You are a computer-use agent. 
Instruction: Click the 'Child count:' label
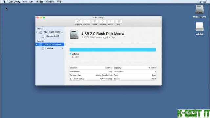[x=119, y=71]
